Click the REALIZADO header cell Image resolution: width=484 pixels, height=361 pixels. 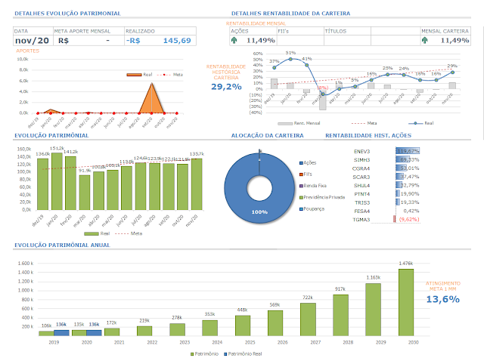pos(160,31)
